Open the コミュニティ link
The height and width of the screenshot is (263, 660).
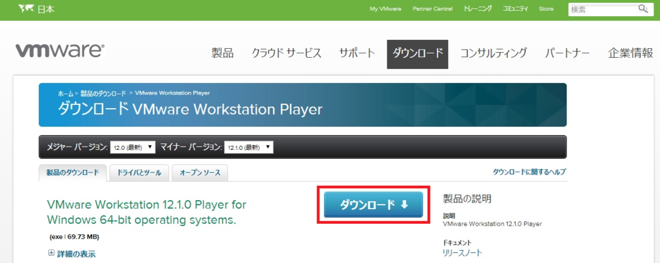coord(515,9)
